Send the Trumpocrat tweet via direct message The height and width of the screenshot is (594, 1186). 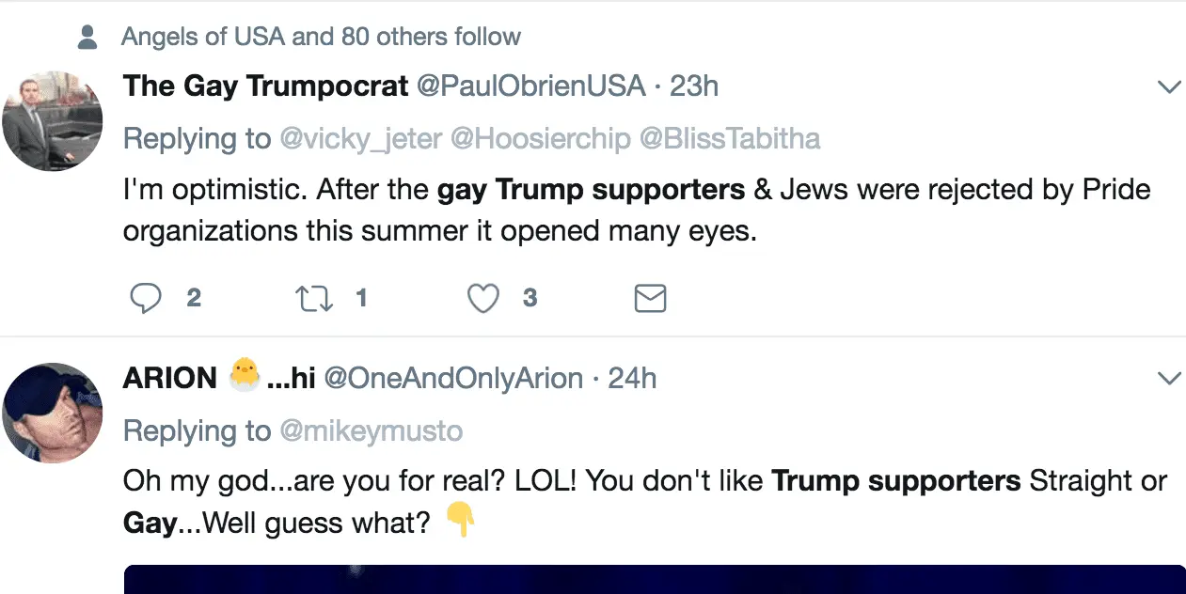(x=650, y=299)
